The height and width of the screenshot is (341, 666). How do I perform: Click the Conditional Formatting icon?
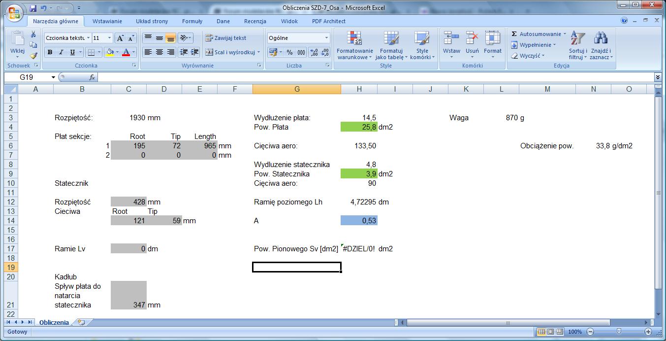tap(354, 38)
